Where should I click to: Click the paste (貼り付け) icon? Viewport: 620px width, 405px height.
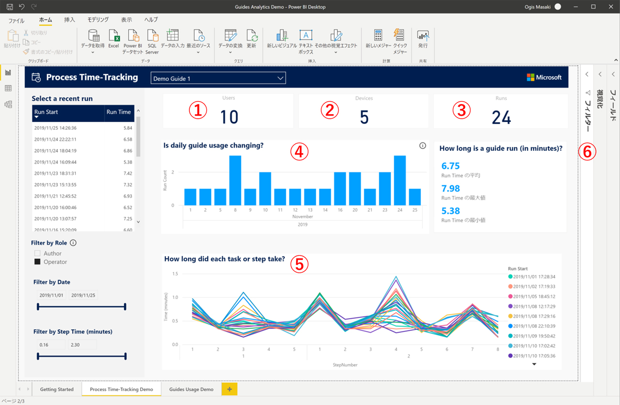[12, 35]
